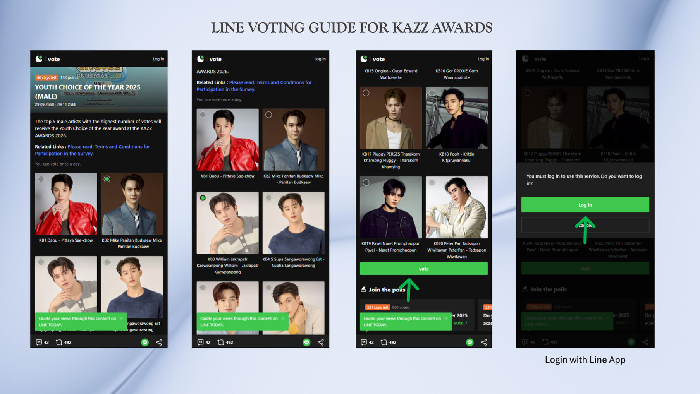This screenshot has height=394, width=700.
Task: Open the vote chevron link in the poll card
Action: (461, 323)
